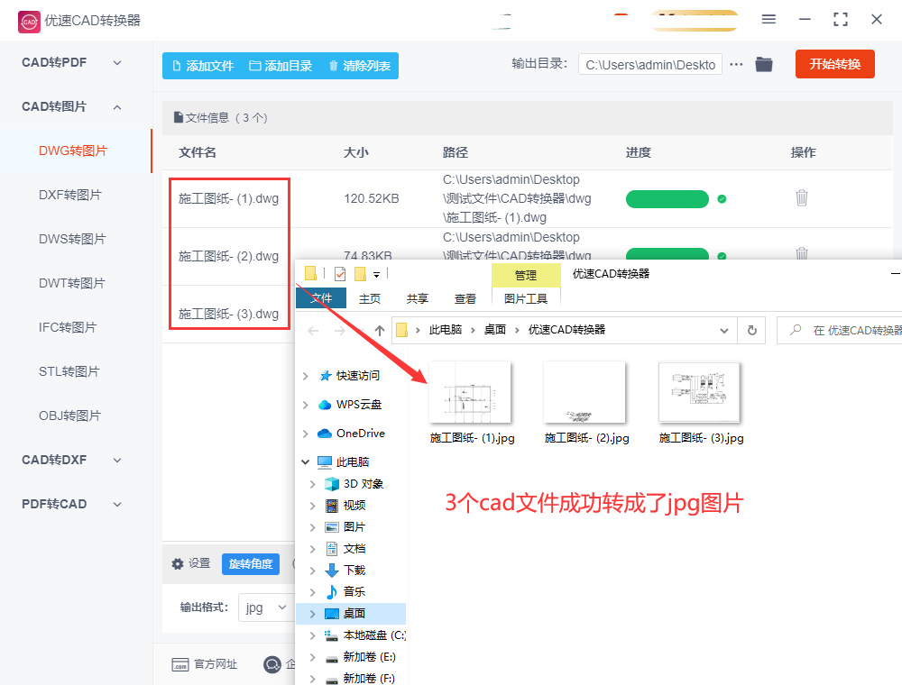This screenshot has height=685, width=902.
Task: Select 图片 folder icon in tree
Action: pyautogui.click(x=332, y=527)
